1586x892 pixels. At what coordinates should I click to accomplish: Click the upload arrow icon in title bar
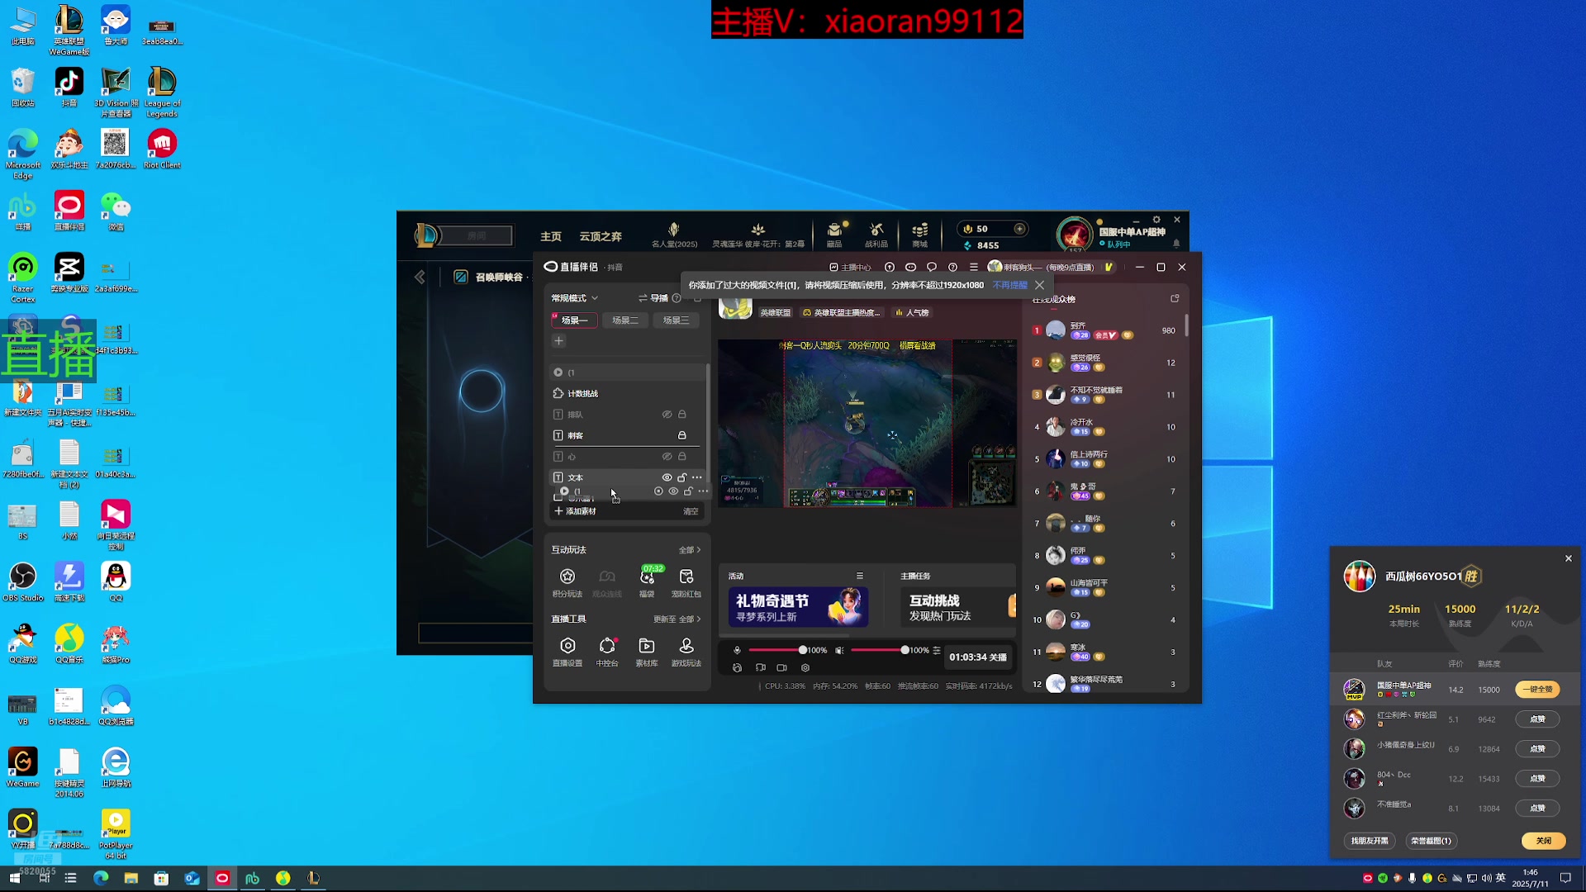(890, 268)
